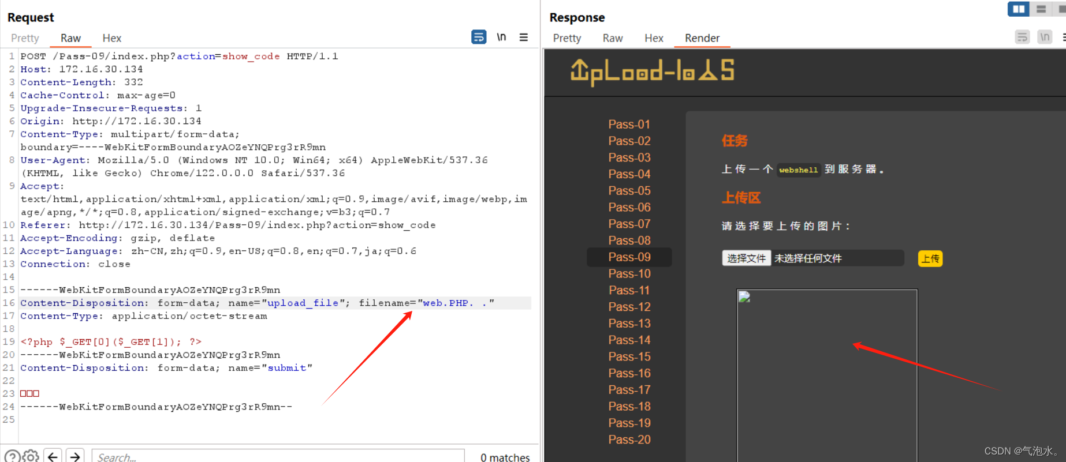
Task: Open Pass-05 link
Action: (x=629, y=190)
